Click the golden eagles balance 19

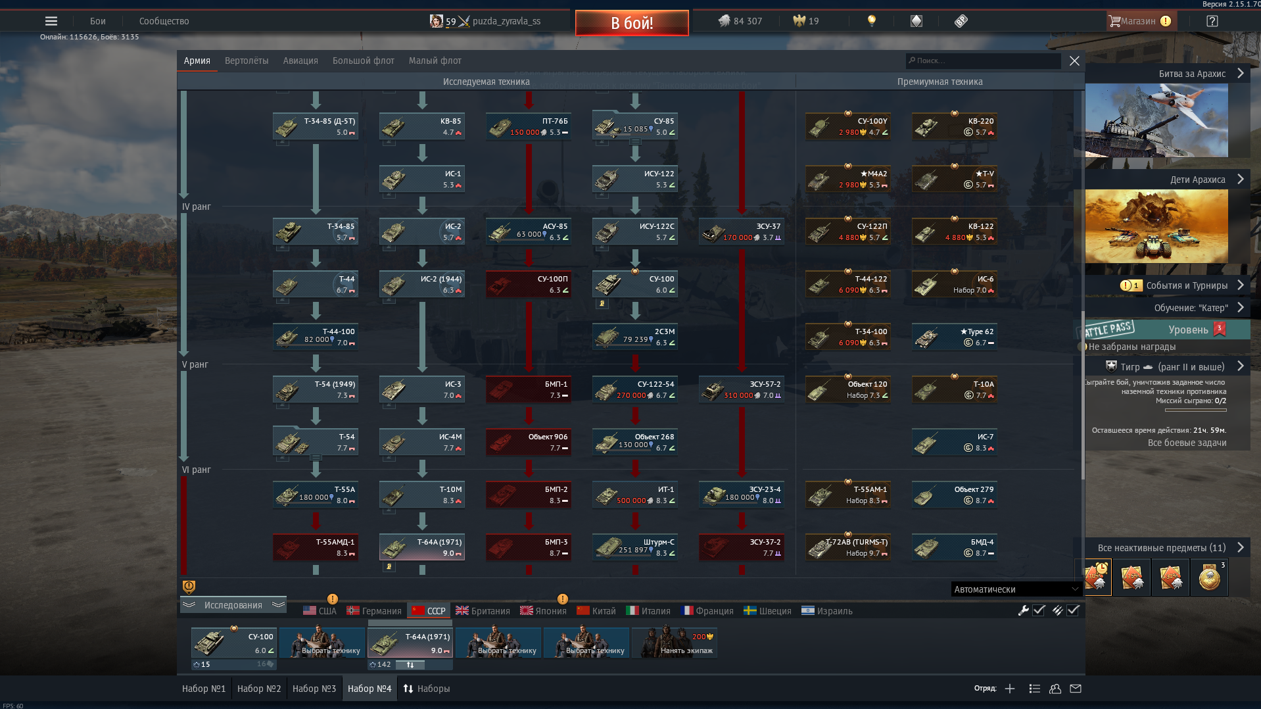click(x=806, y=21)
